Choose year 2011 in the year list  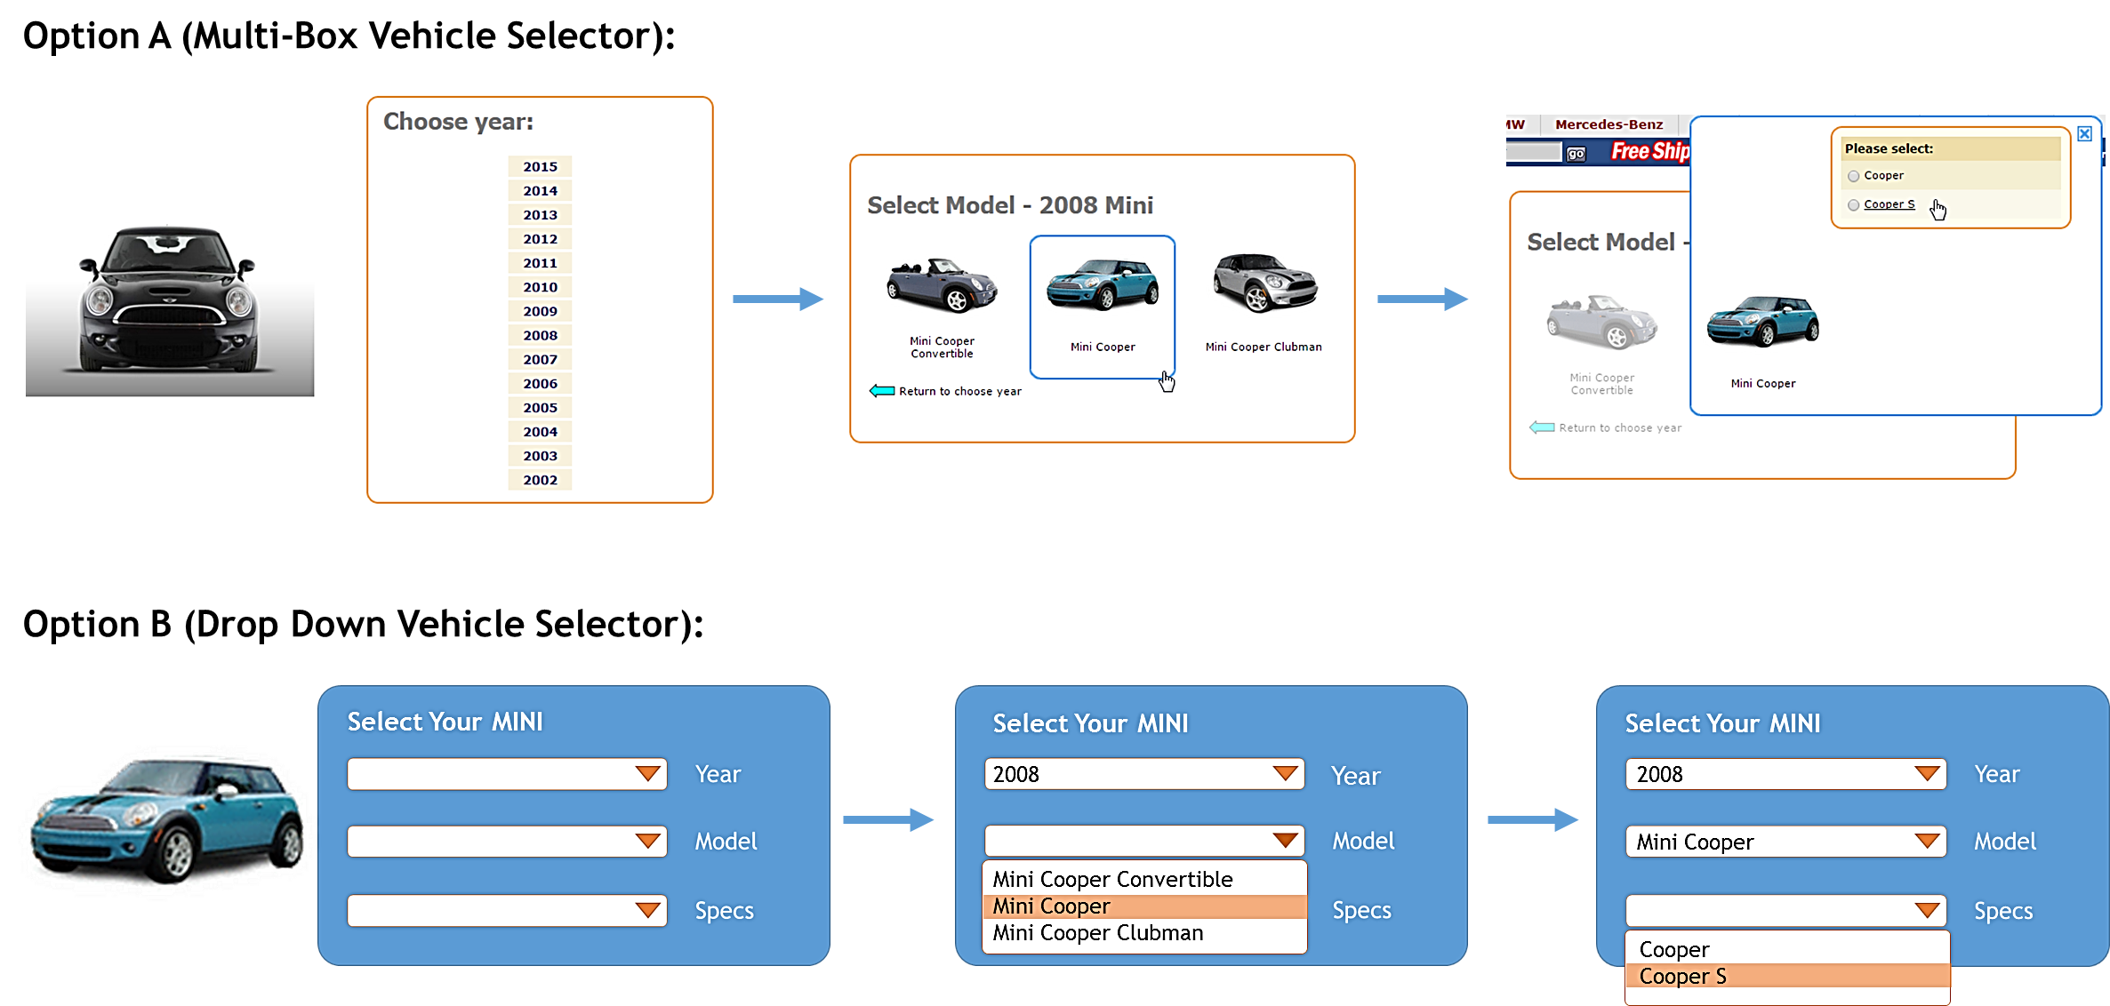tap(540, 262)
